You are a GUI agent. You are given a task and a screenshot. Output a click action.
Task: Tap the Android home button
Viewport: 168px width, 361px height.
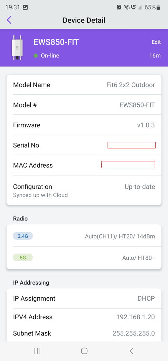[84, 351]
